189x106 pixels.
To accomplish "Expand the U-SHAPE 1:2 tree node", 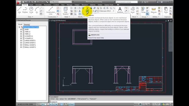I will pyautogui.click(x=21, y=38).
